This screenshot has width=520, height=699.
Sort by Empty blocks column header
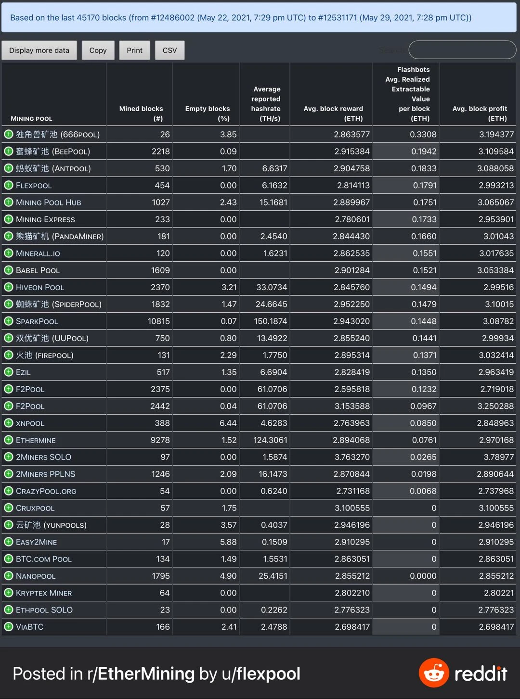tap(206, 94)
